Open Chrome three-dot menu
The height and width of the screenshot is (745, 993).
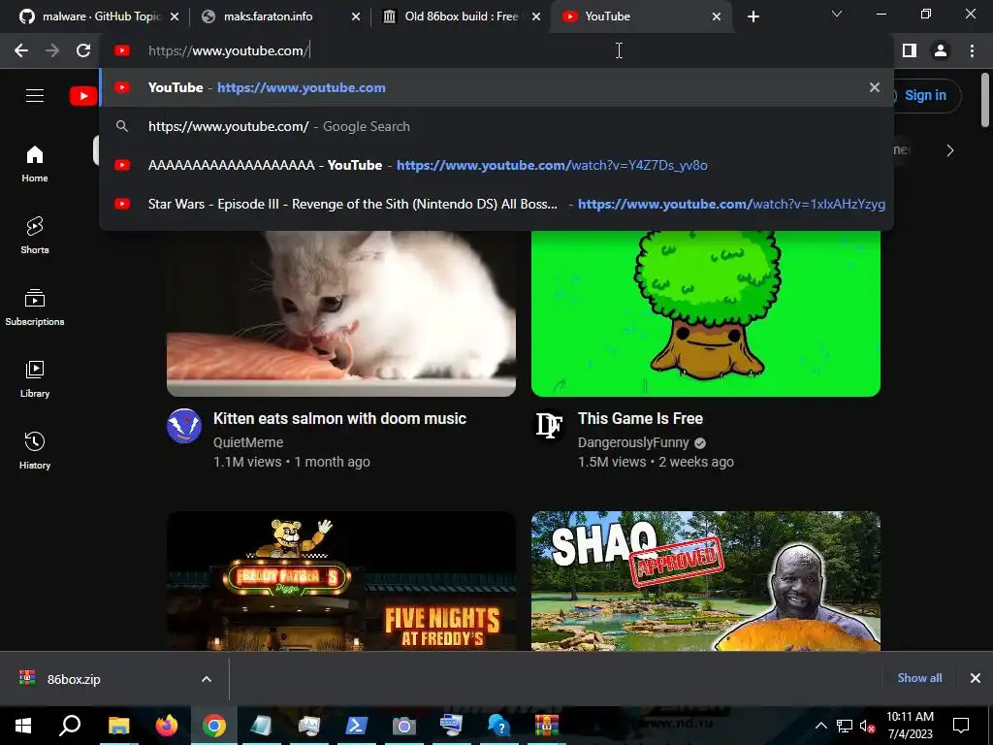point(972,50)
